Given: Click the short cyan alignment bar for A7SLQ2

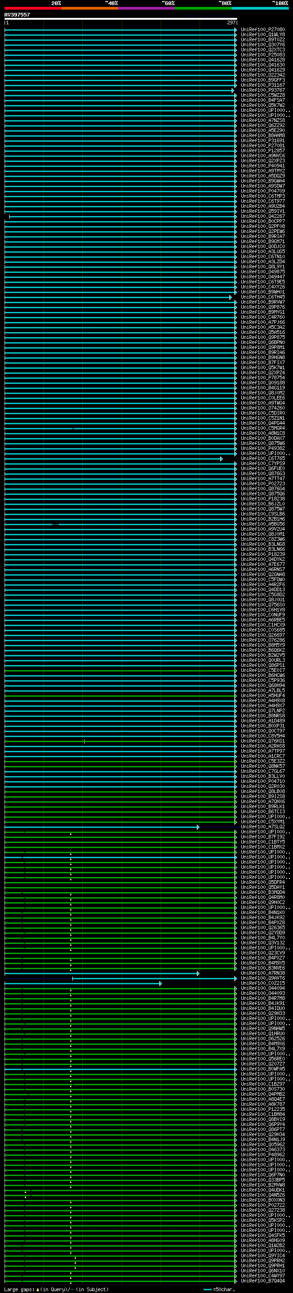Looking at the screenshot, I should (x=102, y=827).
